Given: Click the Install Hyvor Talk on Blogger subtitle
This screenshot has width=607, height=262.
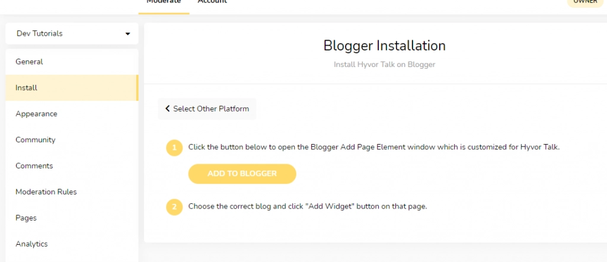Looking at the screenshot, I should [x=384, y=65].
